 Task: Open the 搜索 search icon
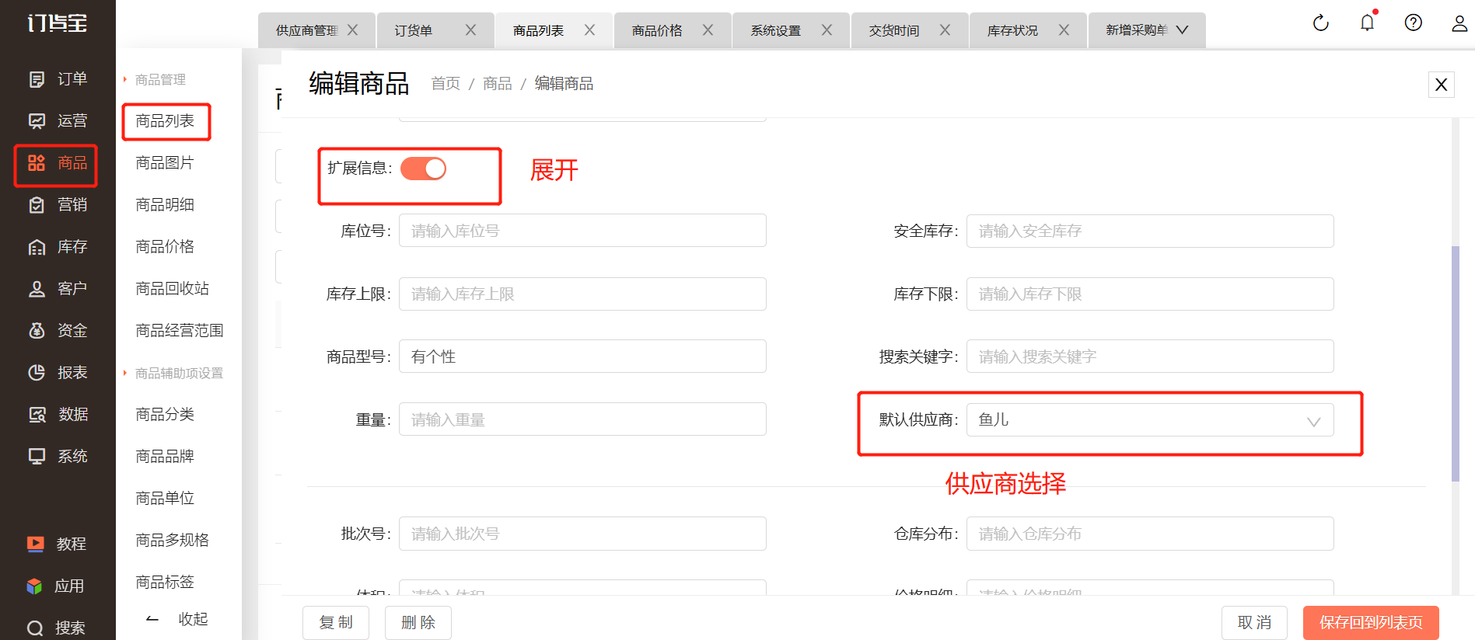(x=35, y=628)
